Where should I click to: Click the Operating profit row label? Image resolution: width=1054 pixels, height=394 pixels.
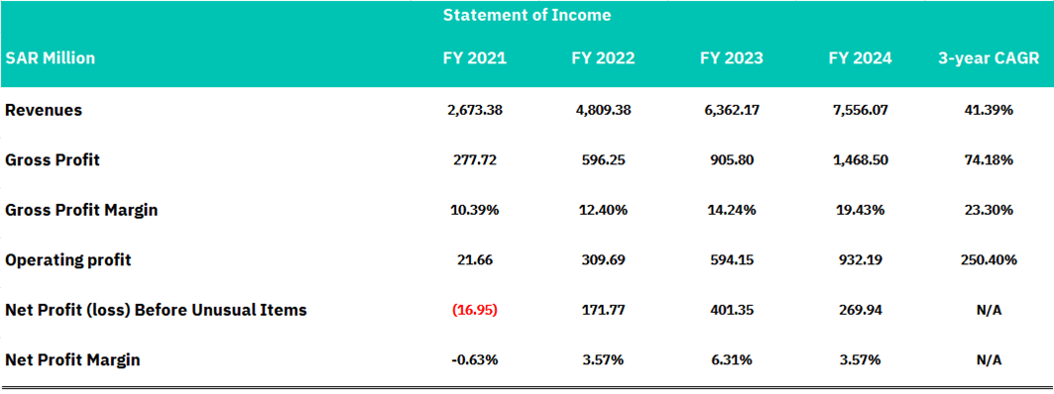[67, 260]
